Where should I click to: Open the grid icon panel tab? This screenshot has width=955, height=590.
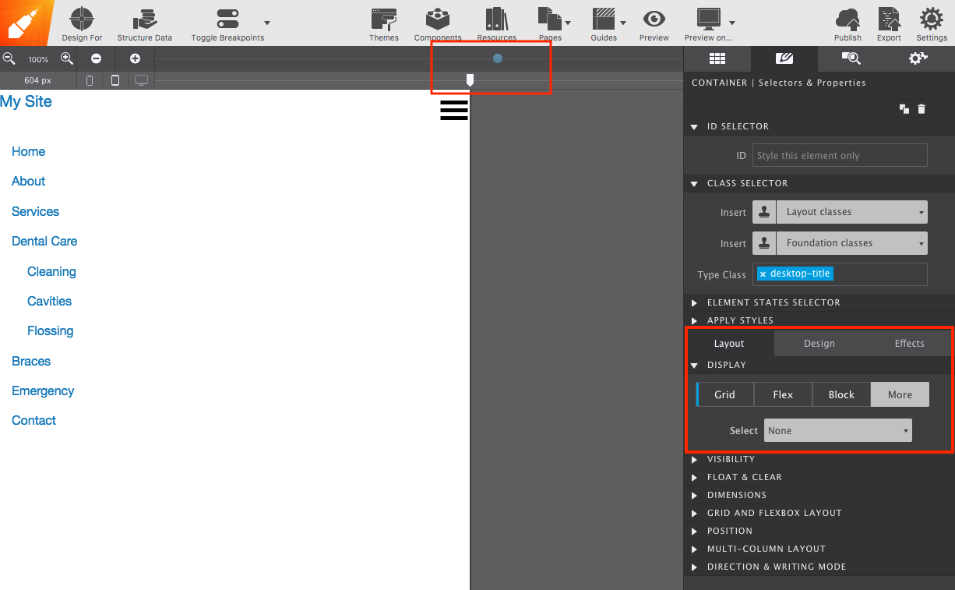(717, 58)
